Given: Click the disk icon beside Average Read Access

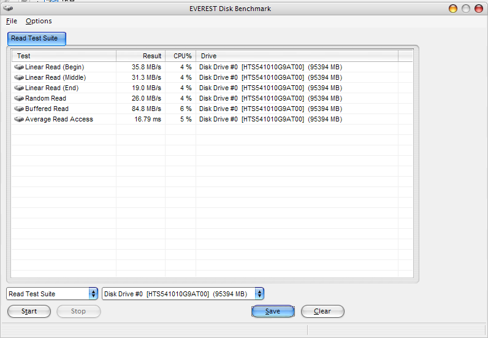Looking at the screenshot, I should (19, 120).
